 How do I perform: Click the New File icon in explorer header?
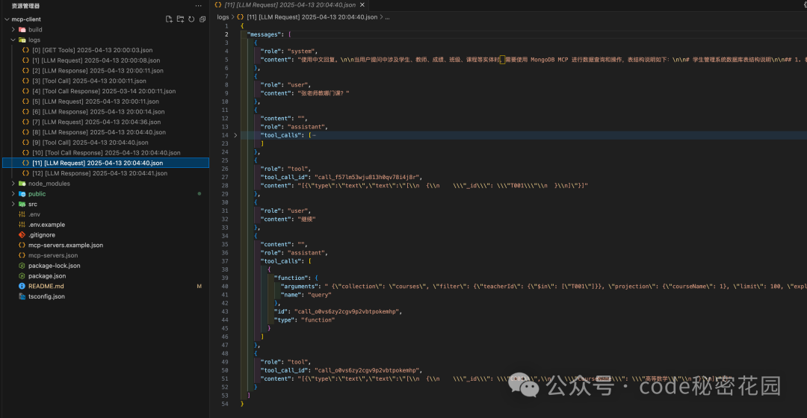point(169,19)
